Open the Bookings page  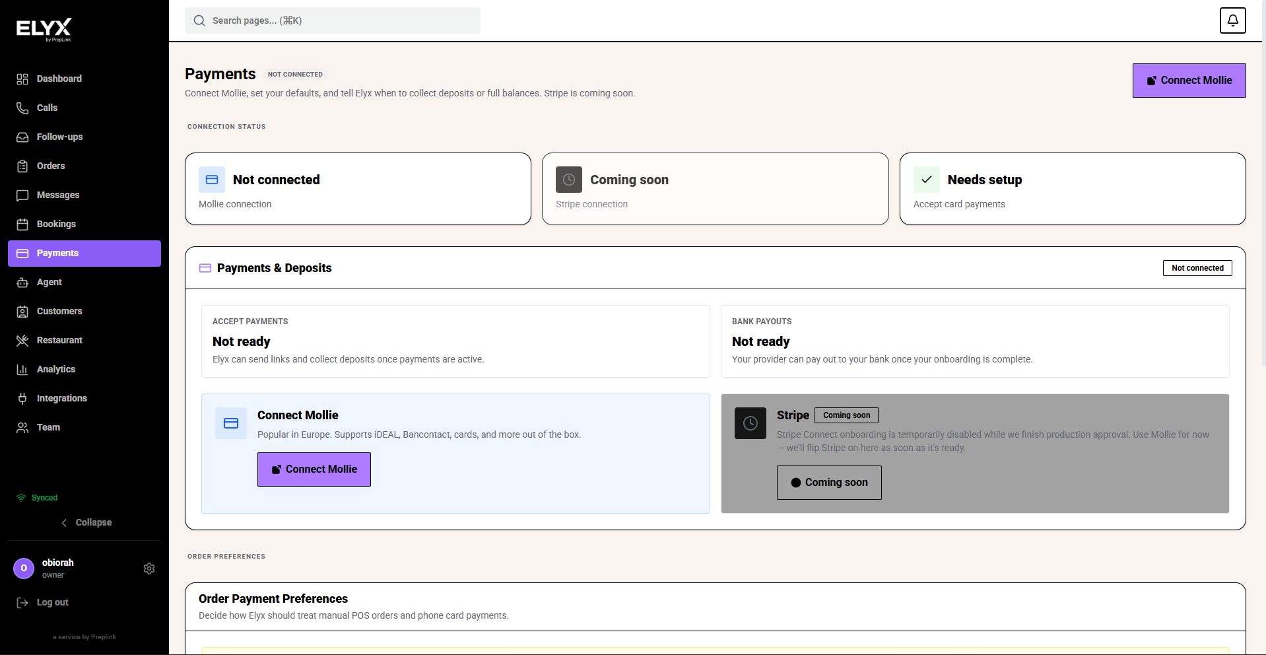84,224
